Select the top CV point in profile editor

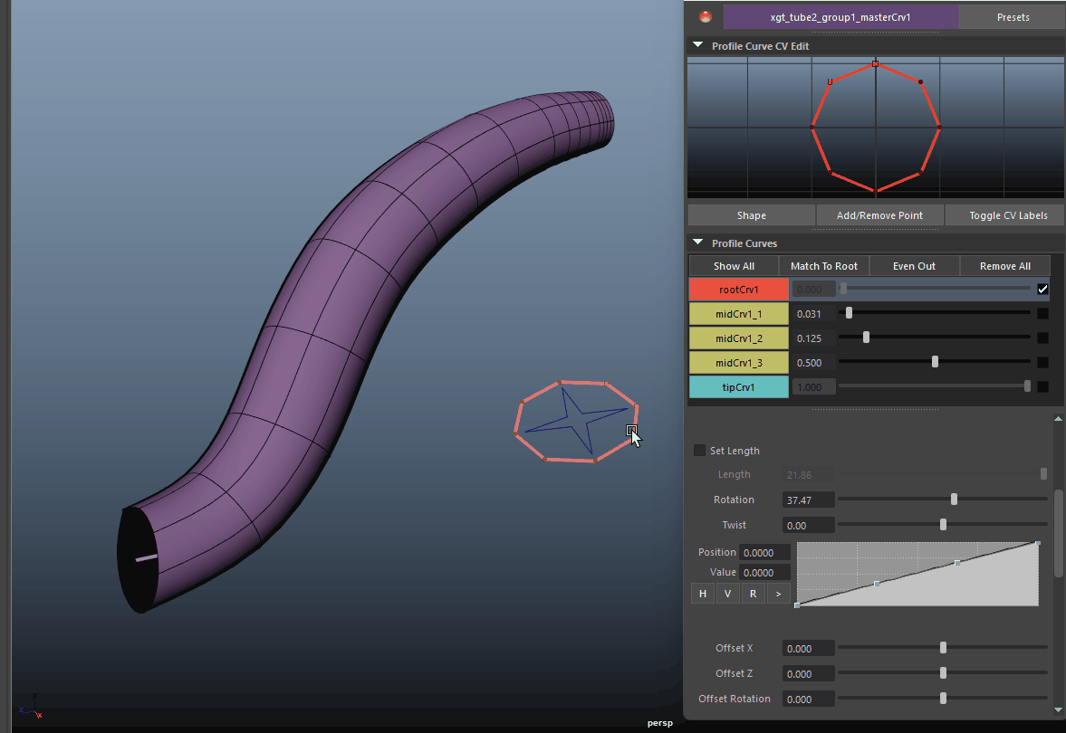pos(875,64)
